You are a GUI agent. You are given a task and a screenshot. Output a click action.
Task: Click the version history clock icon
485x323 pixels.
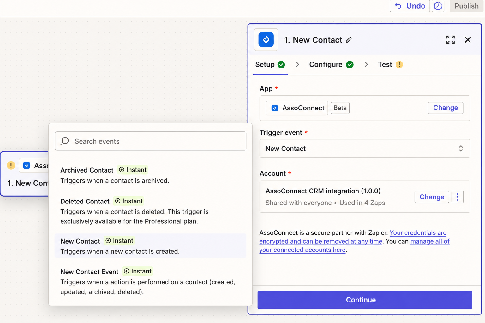pyautogui.click(x=438, y=6)
